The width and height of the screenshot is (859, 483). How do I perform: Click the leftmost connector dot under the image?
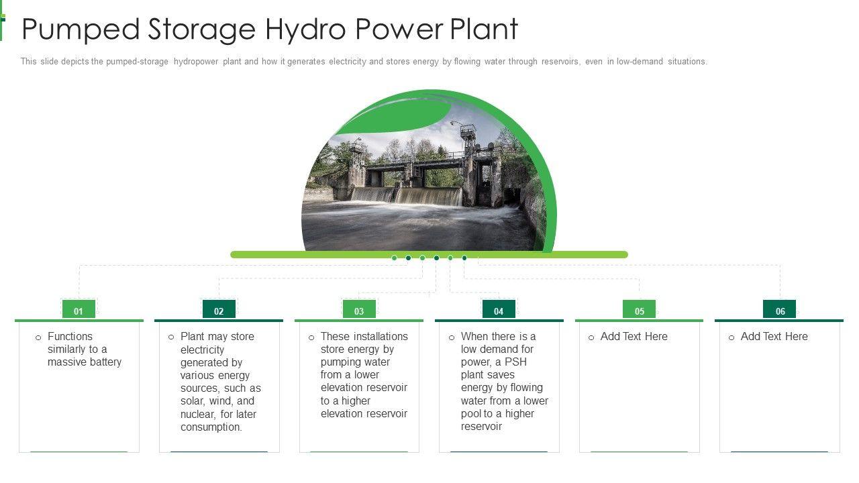(x=394, y=258)
